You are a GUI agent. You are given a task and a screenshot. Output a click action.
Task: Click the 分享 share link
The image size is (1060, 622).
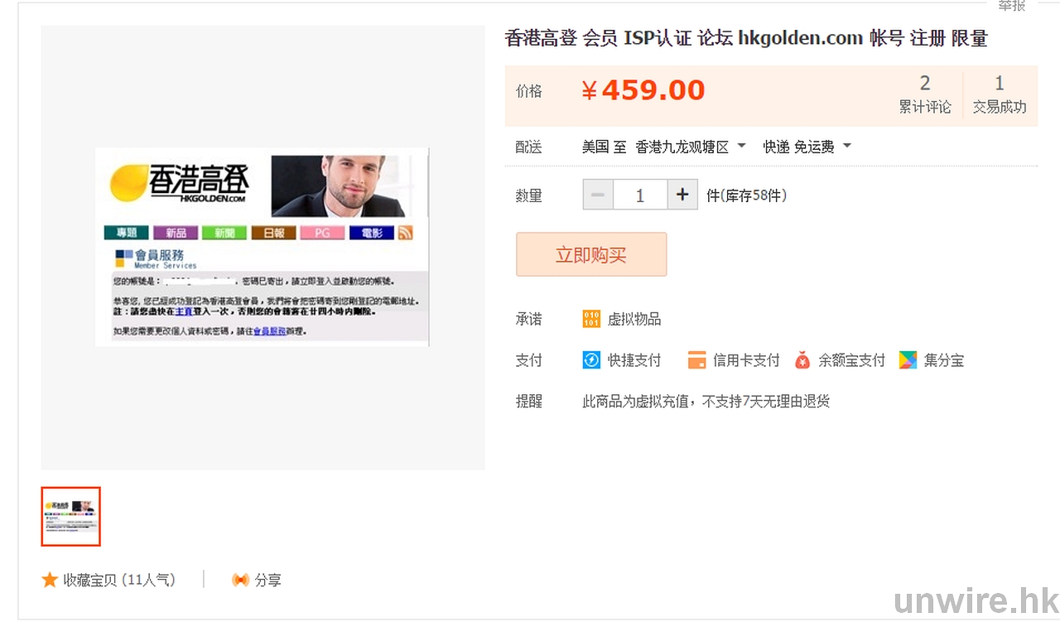(x=267, y=580)
